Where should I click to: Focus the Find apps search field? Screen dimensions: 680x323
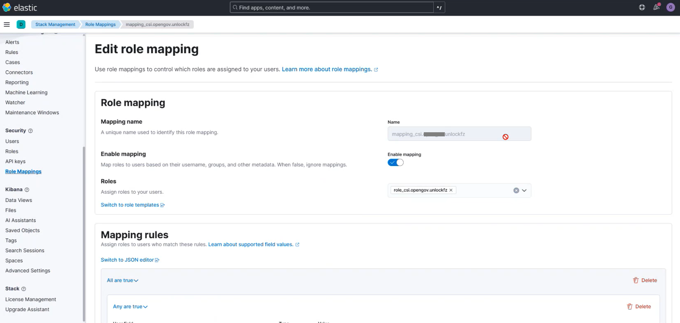point(332,7)
